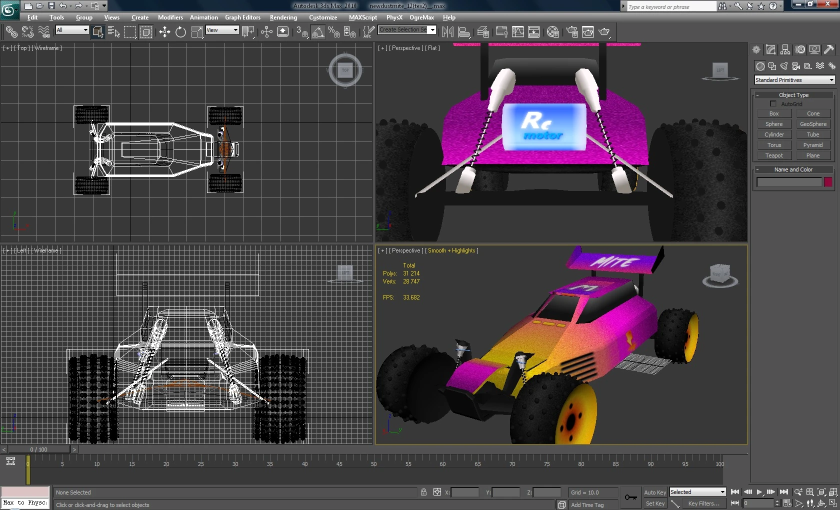Click the time slider showing 0 / 100
Screen dimensions: 840x510
tap(39, 449)
